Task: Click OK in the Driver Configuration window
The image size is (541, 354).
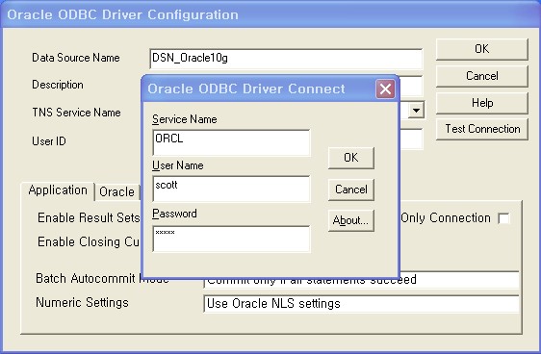Action: coord(482,49)
